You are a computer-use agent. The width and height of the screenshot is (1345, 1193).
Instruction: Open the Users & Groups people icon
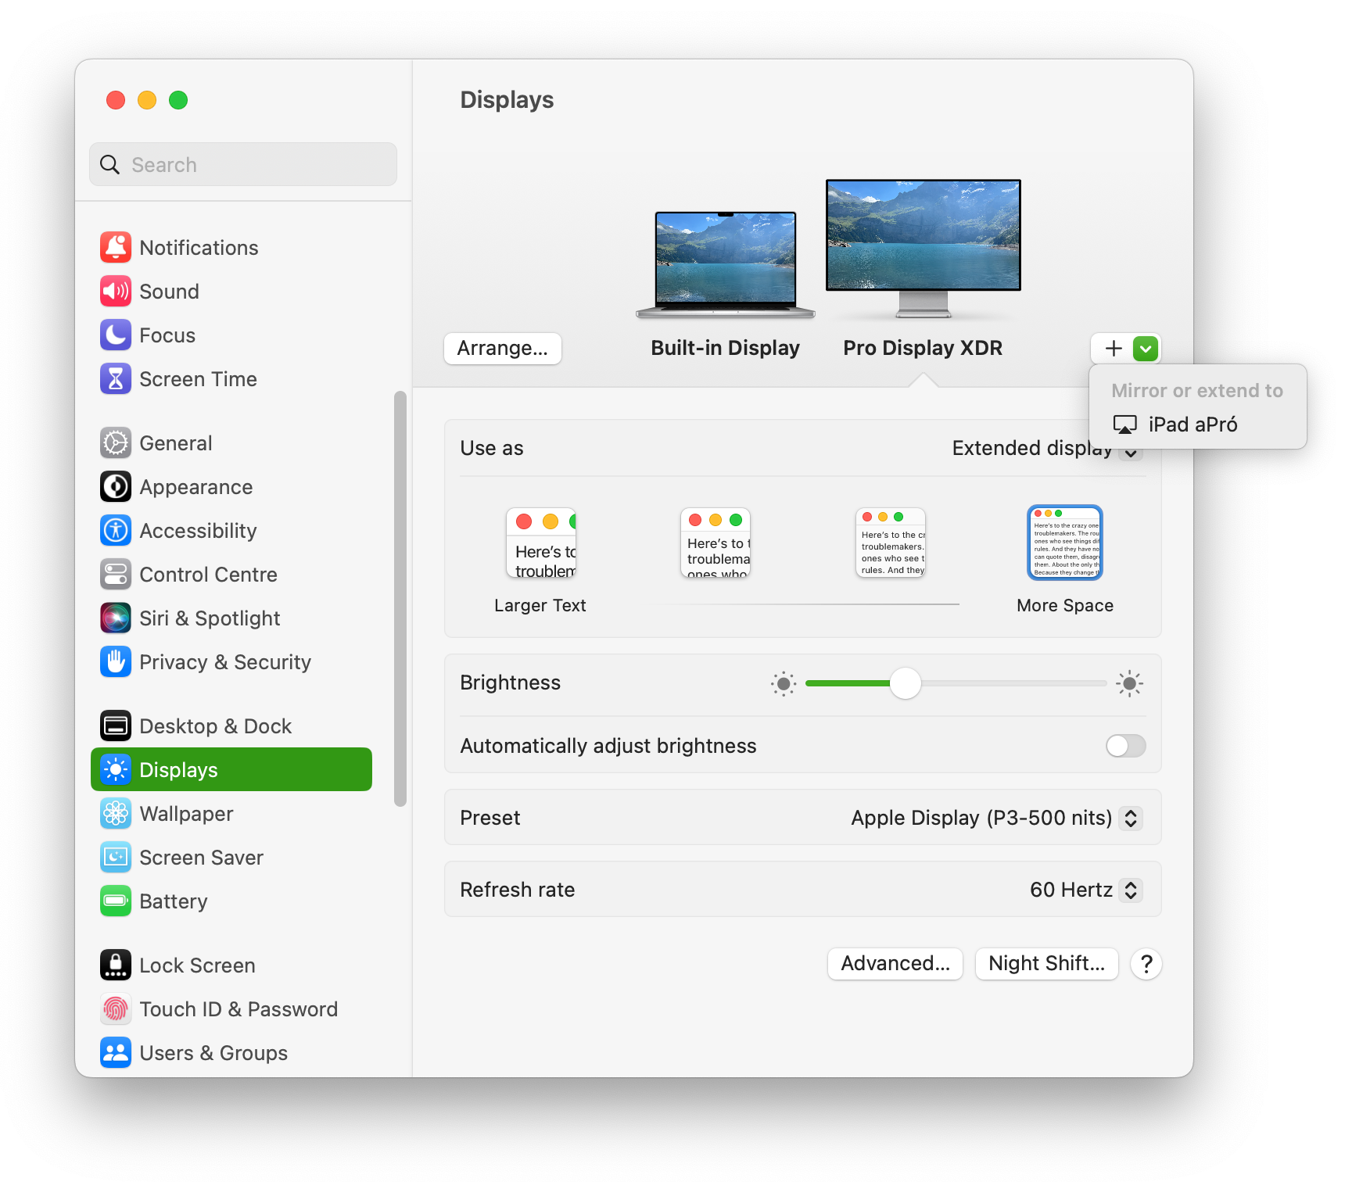coord(116,1053)
